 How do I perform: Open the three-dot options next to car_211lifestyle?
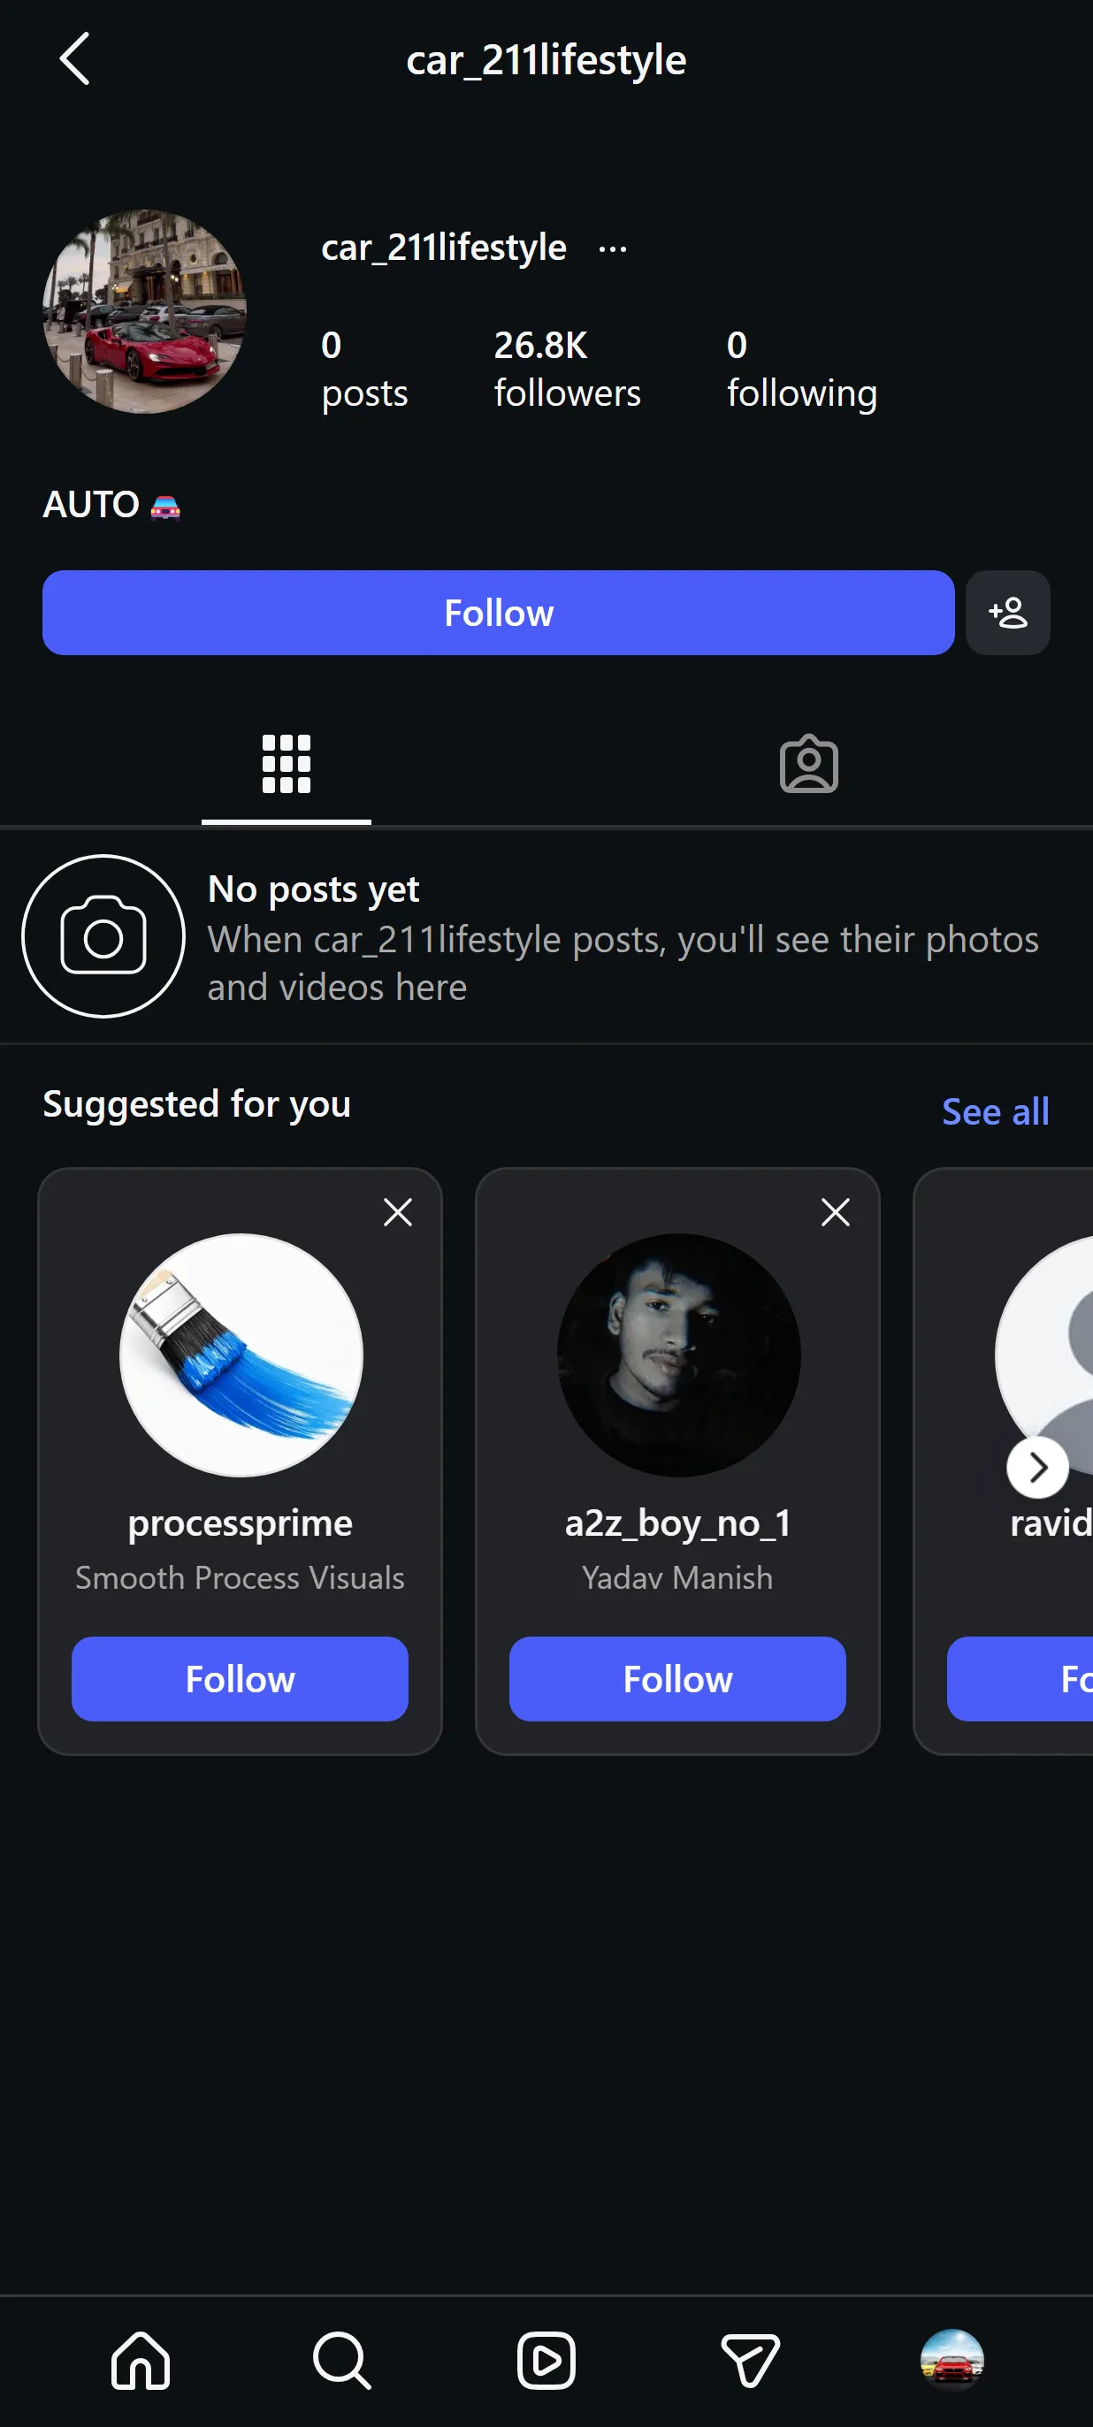coord(613,249)
